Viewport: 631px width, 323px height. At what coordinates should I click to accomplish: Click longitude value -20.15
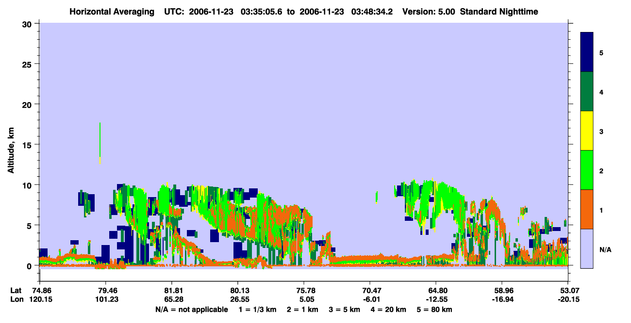pyautogui.click(x=568, y=299)
